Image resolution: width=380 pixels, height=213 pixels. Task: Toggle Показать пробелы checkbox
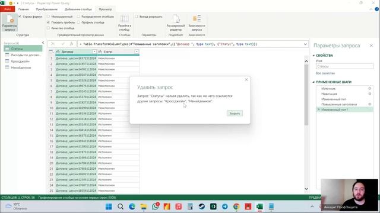click(48, 22)
